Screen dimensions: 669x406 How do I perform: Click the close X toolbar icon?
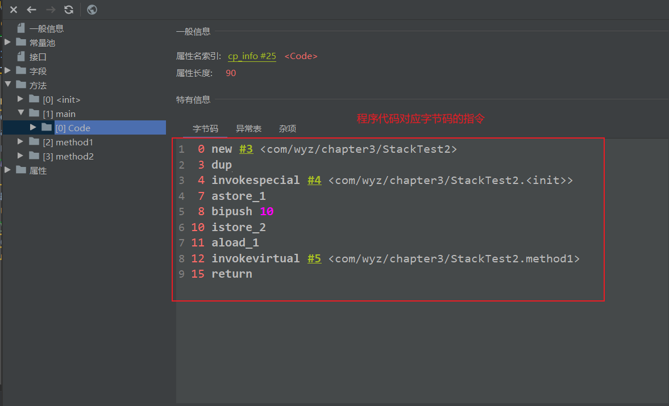(x=14, y=10)
